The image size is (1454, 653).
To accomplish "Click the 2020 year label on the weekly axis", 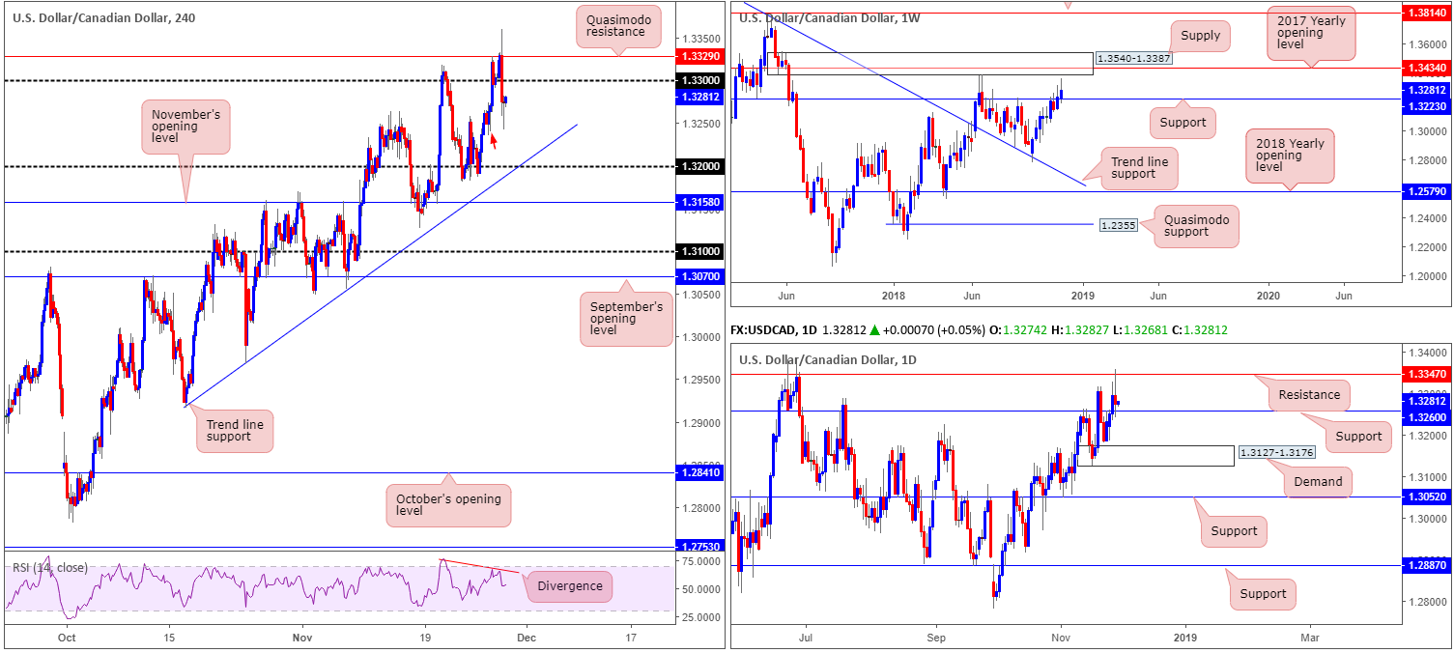I will [x=1269, y=298].
